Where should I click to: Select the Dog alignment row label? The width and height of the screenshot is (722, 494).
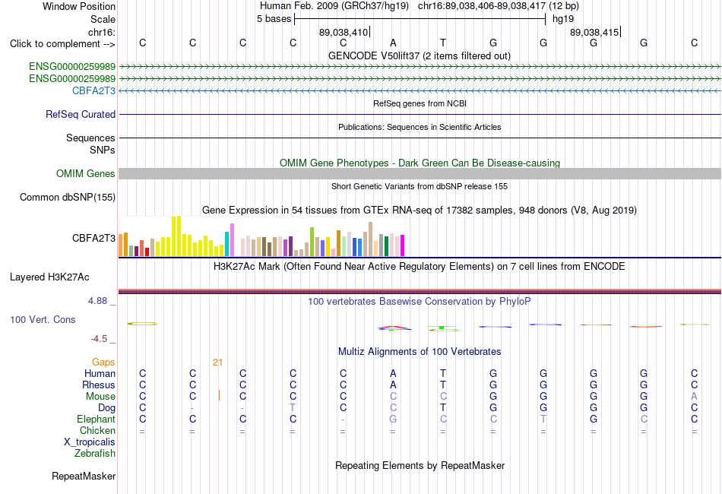tap(107, 408)
